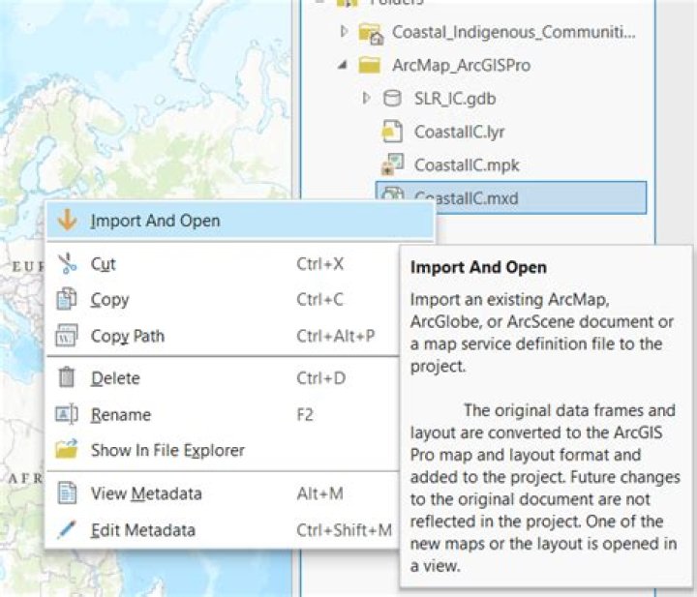Select CoastalIC.mpk map package

click(x=465, y=164)
